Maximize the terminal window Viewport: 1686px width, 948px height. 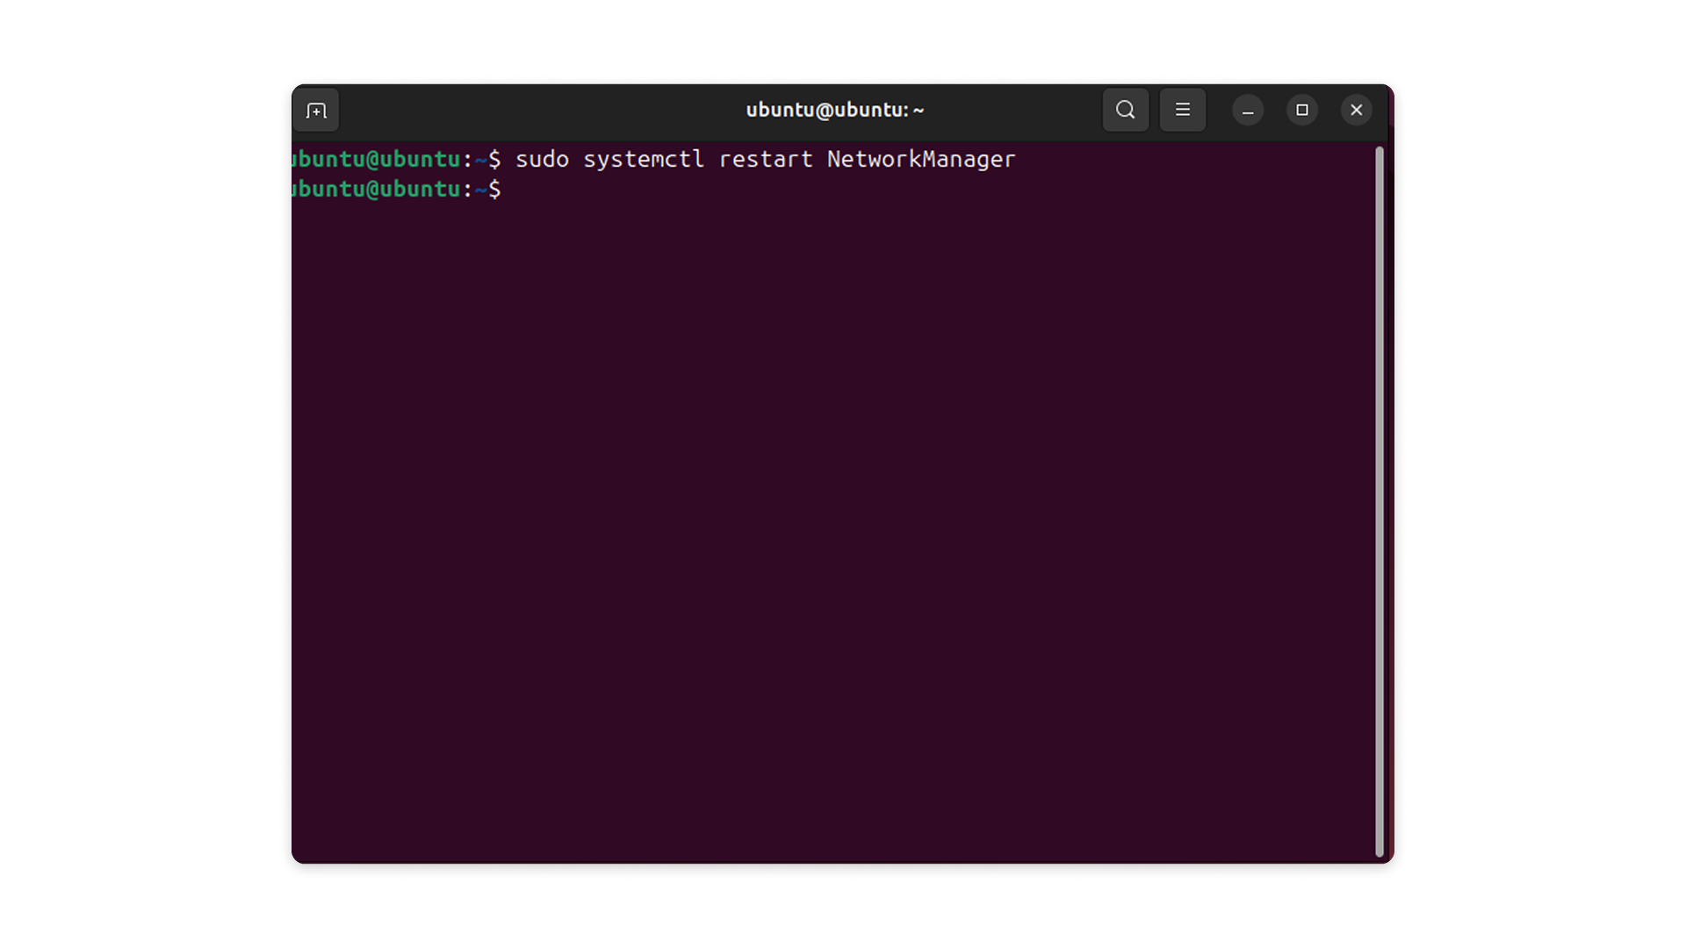[1301, 111]
